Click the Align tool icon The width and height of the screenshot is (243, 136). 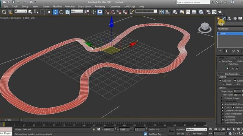point(167,12)
